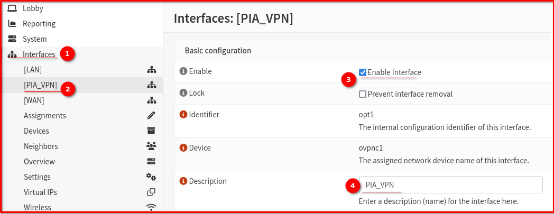
Task: Click the Virtual IPs clone icon
Action: pos(152,192)
